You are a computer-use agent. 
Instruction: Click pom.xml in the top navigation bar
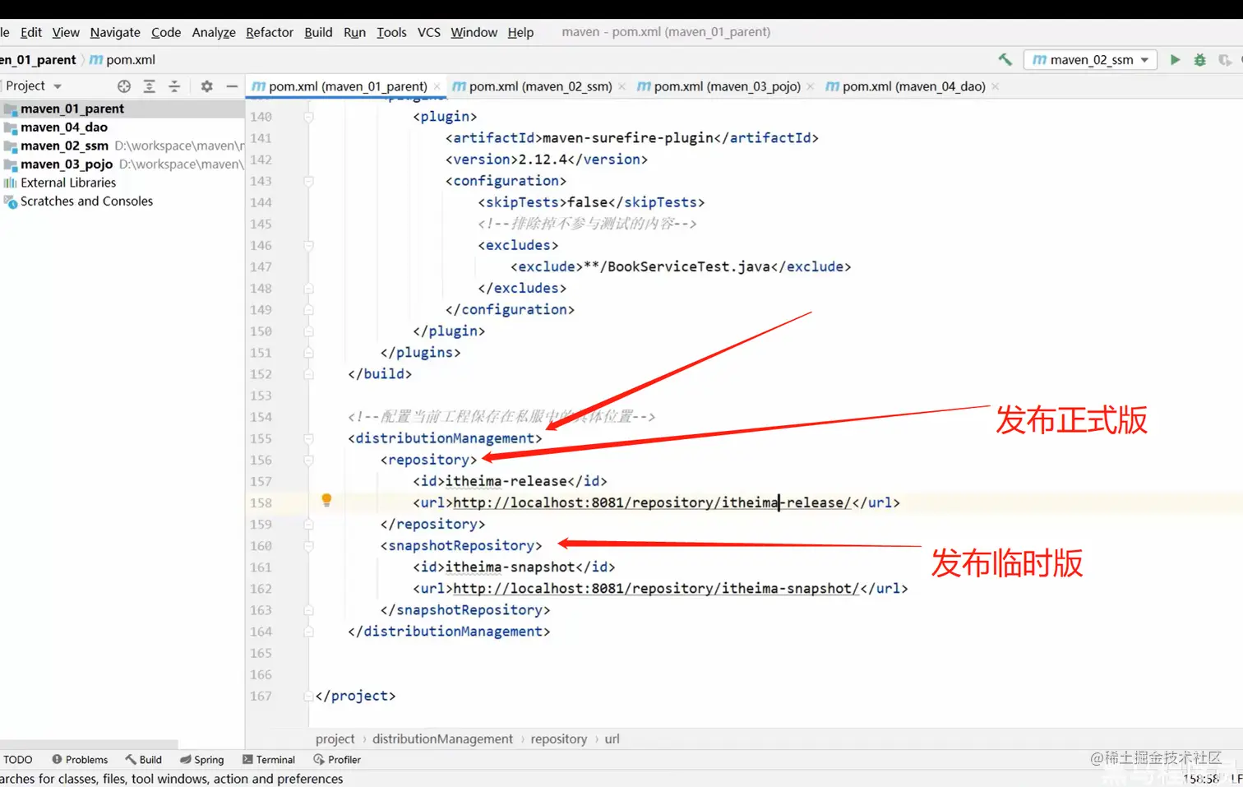(122, 59)
